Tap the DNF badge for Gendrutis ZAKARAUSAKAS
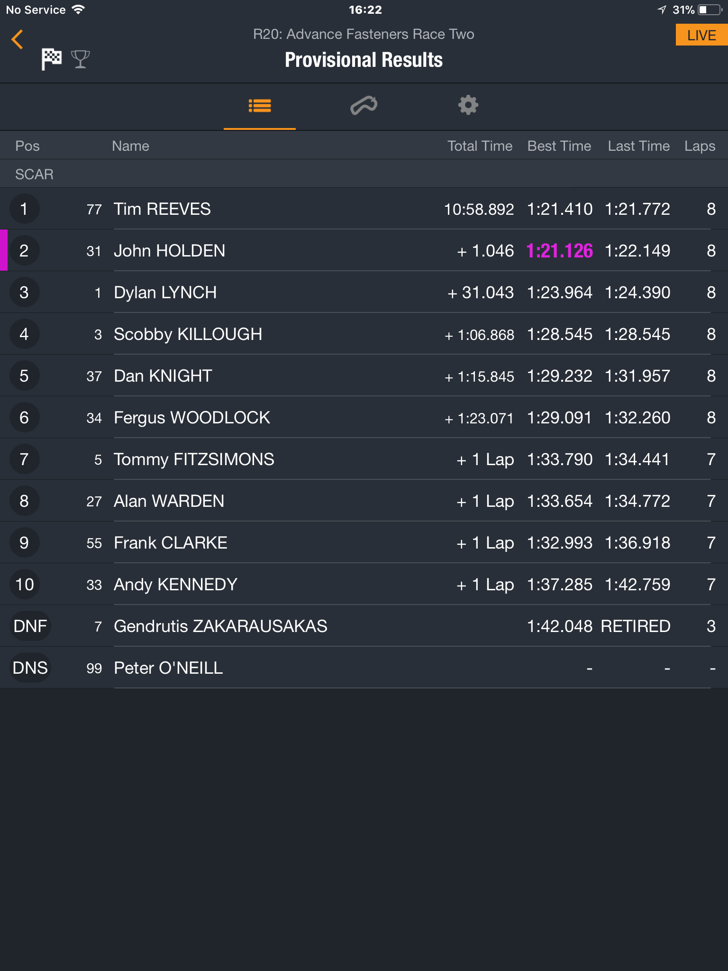Viewport: 728px width, 971px height. (x=30, y=626)
